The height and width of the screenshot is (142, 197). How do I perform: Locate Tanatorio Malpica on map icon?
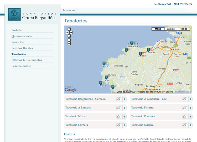185,125
